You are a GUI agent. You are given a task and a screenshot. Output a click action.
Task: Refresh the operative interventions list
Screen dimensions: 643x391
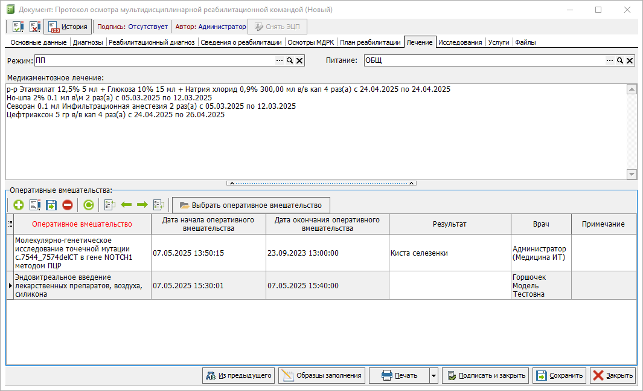(89, 205)
